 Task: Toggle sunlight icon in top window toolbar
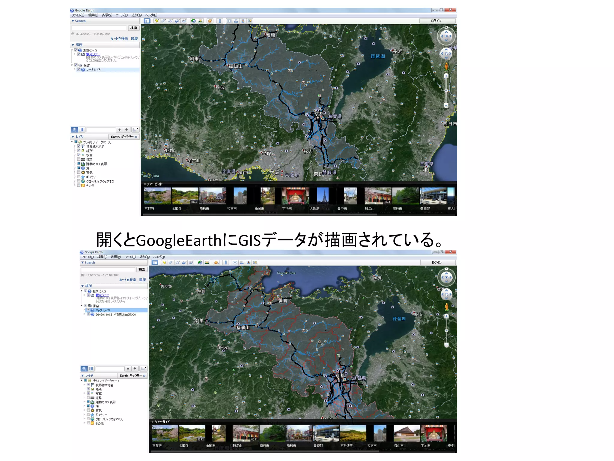pos(200,21)
